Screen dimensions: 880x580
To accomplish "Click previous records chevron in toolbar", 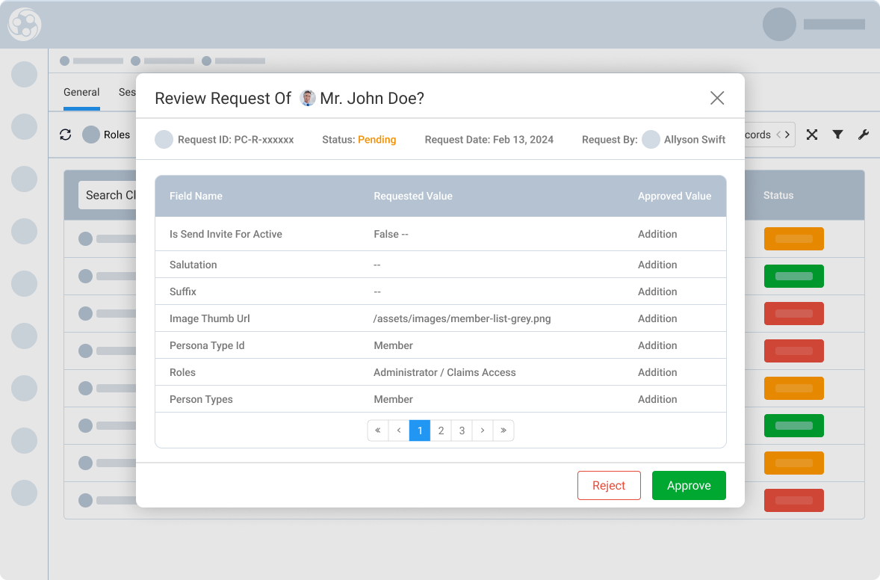I will [778, 135].
